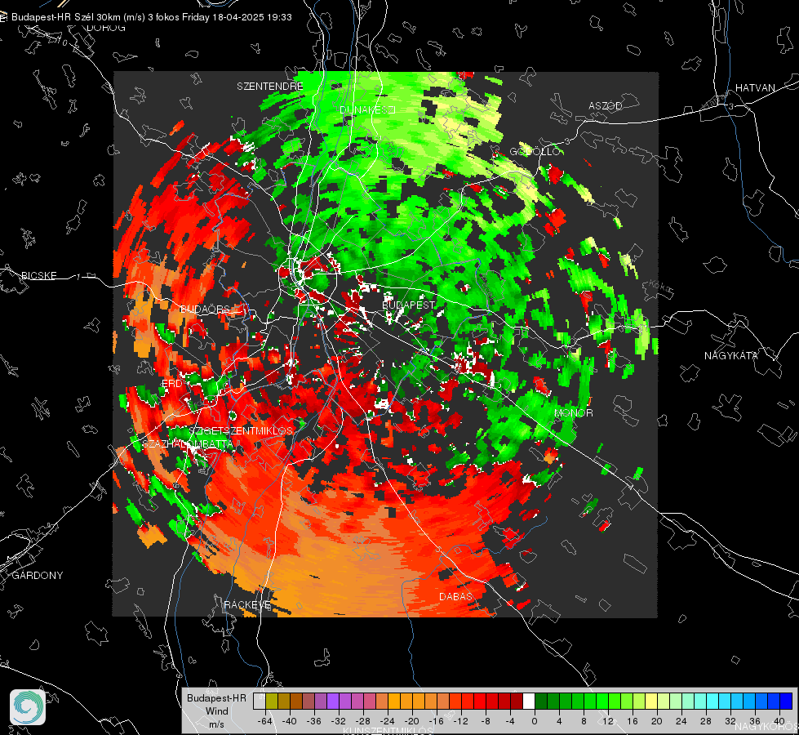Click the 32 legend value
This screenshot has width=799, height=735.
pos(730,721)
